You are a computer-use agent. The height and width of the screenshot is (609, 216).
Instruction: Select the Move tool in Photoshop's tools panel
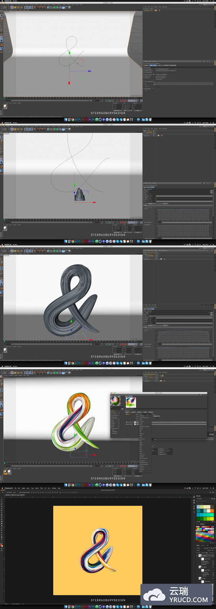2,497
